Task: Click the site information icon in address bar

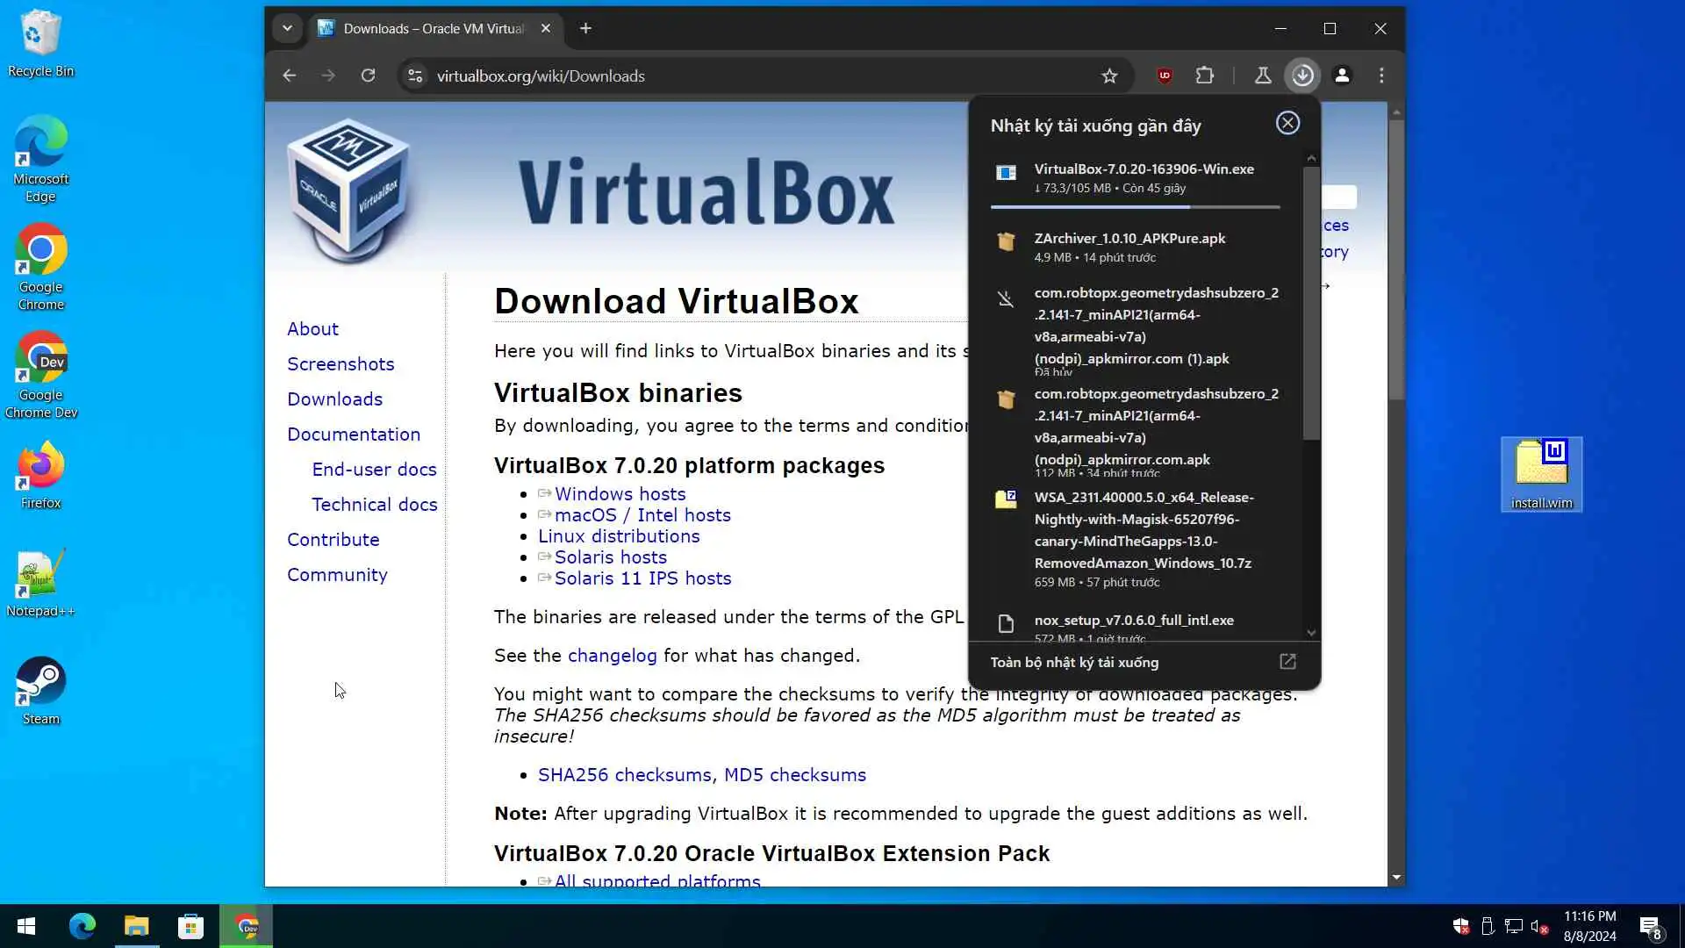Action: tap(416, 76)
